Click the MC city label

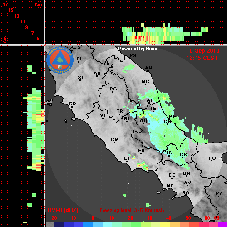coord(145,82)
